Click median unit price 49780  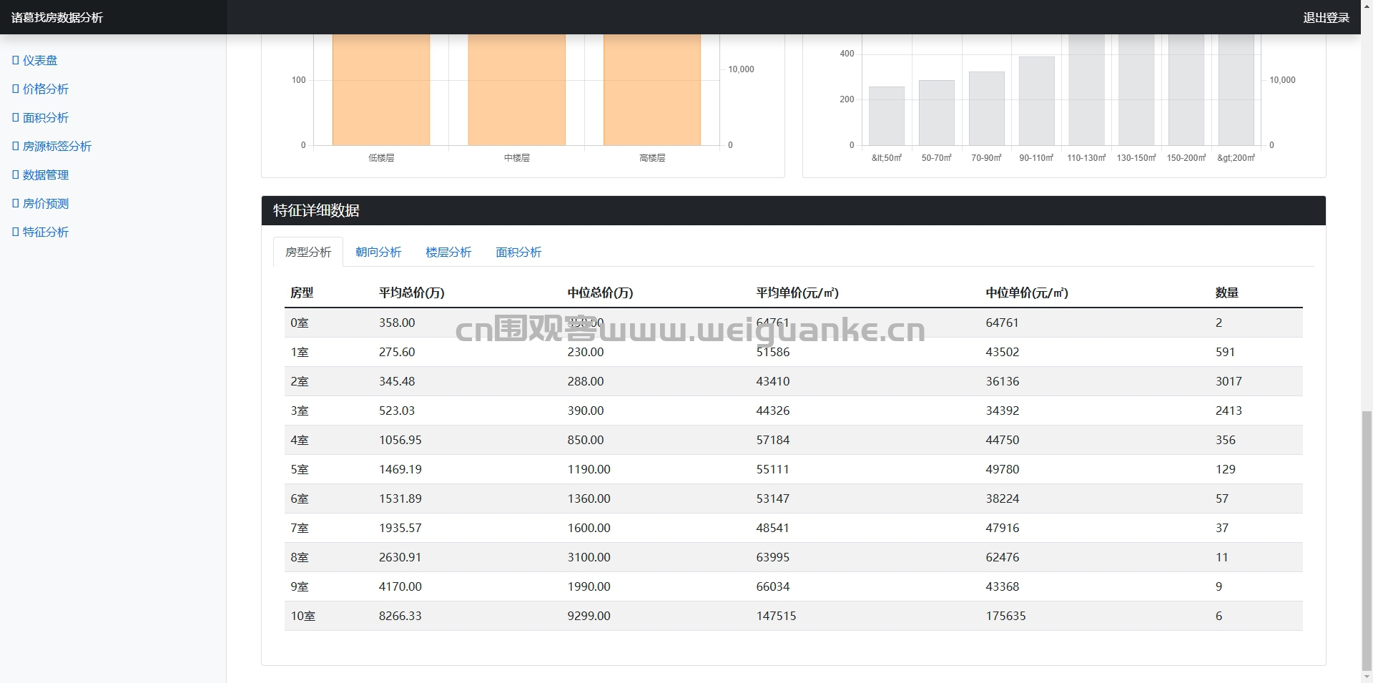[x=1003, y=469]
